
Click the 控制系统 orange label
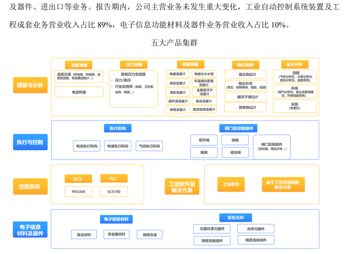(30, 186)
